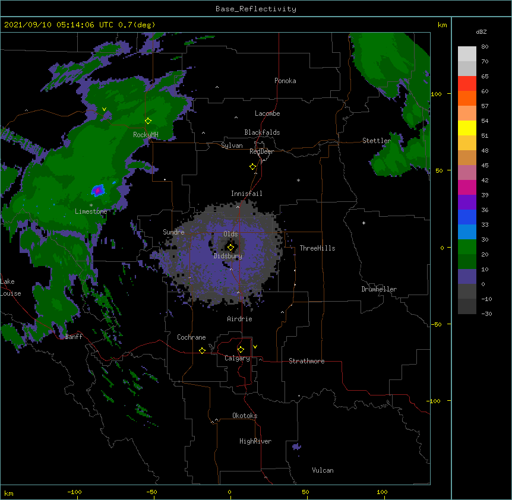Click the ThreeHills label
The width and height of the screenshot is (512, 500).
pos(317,248)
